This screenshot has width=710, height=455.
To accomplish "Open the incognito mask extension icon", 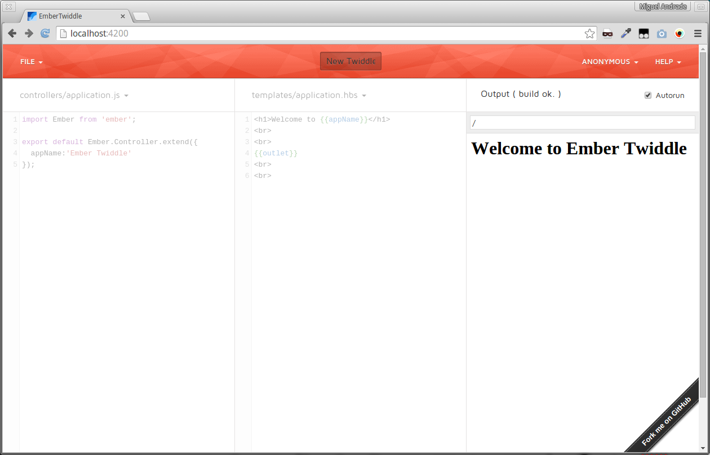I will click(607, 34).
